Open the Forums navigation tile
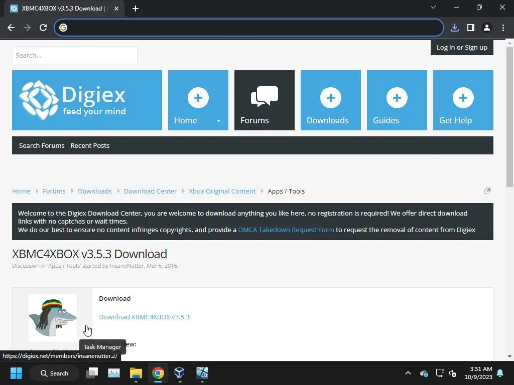This screenshot has height=385, width=514. click(x=264, y=100)
